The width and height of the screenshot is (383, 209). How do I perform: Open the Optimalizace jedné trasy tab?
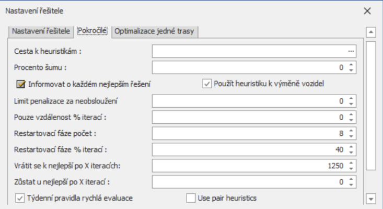pos(155,31)
